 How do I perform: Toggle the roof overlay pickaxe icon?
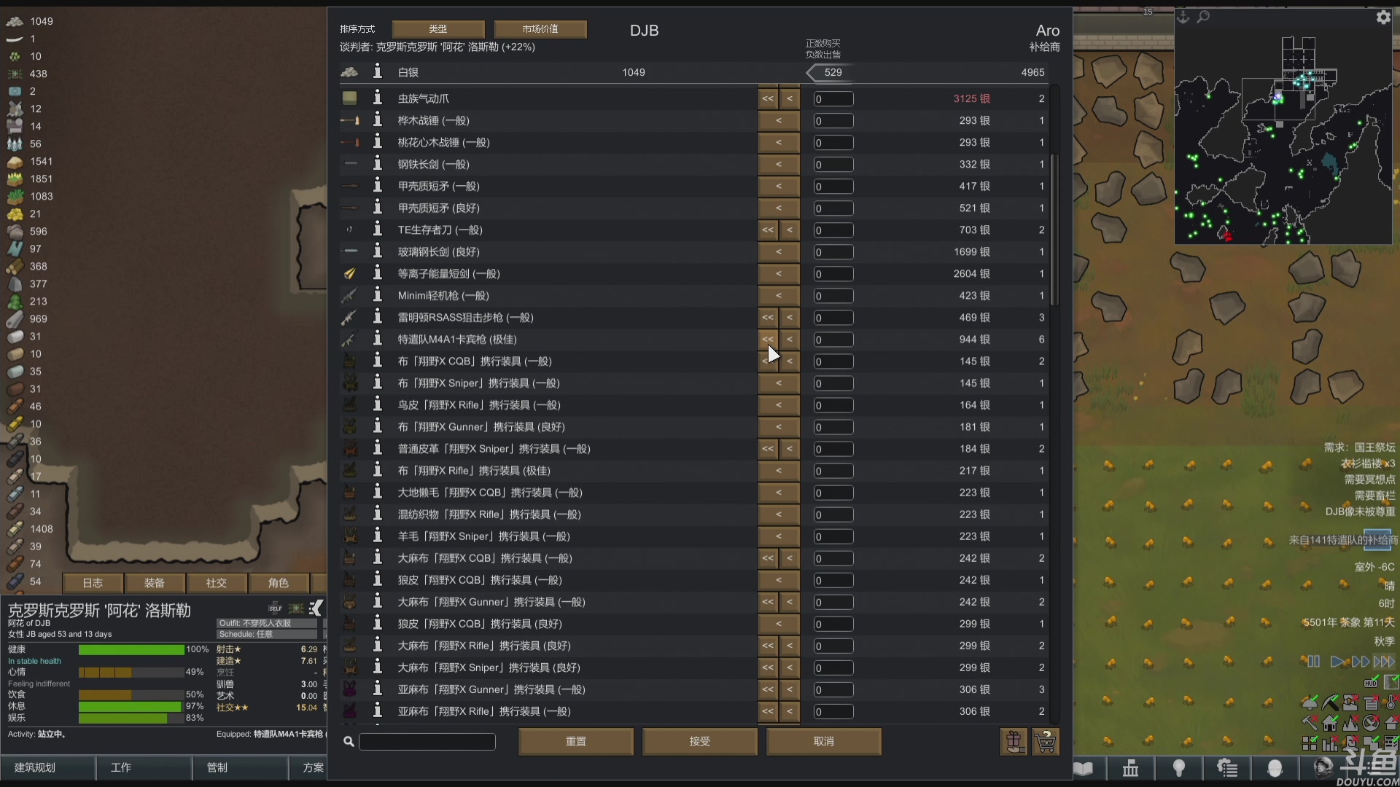pyautogui.click(x=1331, y=702)
